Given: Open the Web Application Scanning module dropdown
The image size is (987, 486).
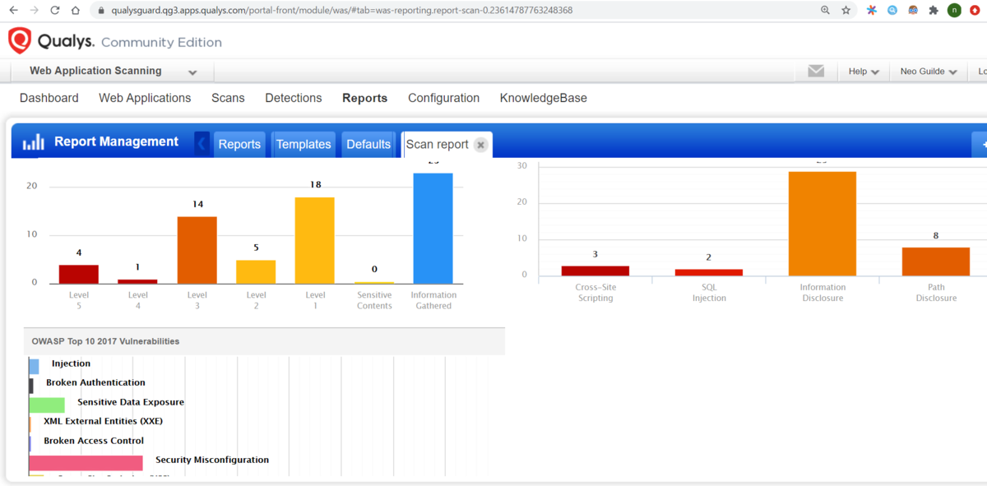Looking at the screenshot, I should [114, 72].
